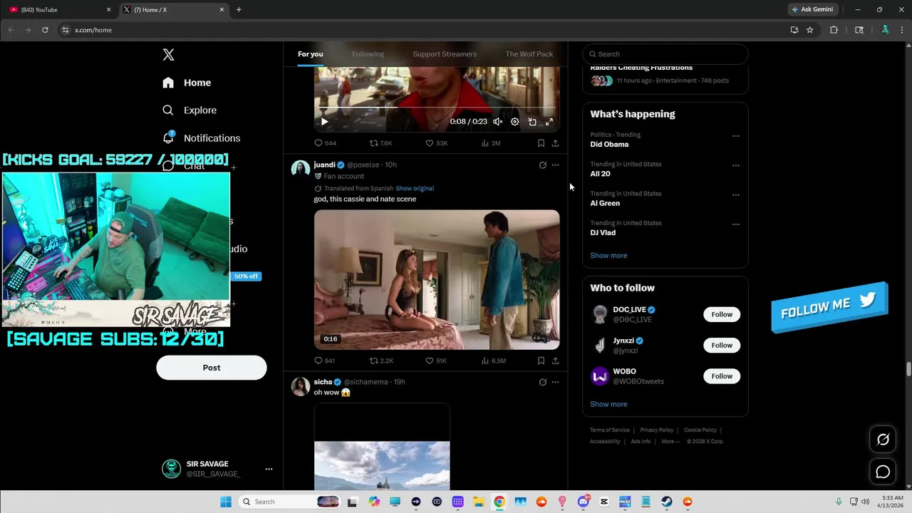912x513 pixels.
Task: Share the post with 53K likes
Action: pyautogui.click(x=555, y=143)
